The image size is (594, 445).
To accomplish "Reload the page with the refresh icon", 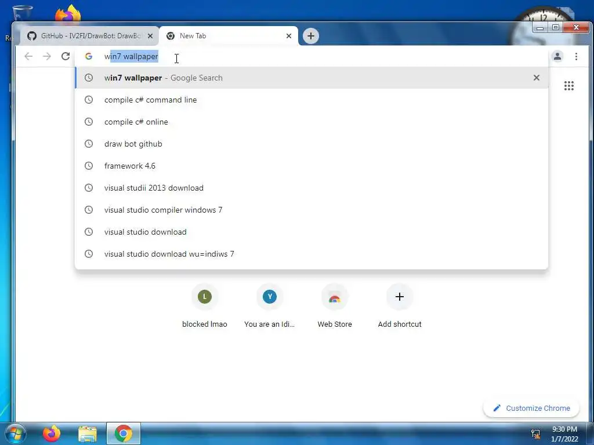I will point(66,56).
